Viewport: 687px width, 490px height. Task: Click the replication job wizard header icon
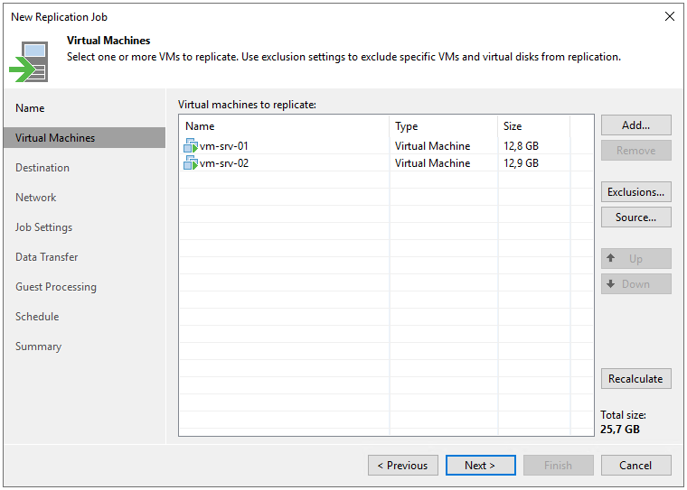pos(29,60)
